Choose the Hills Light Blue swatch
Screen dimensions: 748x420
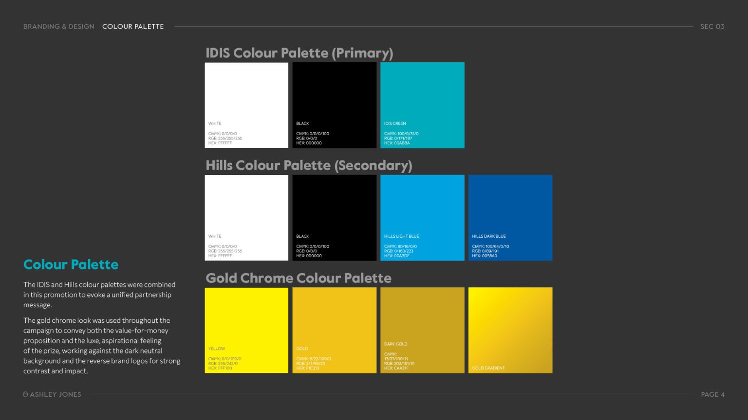(x=422, y=218)
